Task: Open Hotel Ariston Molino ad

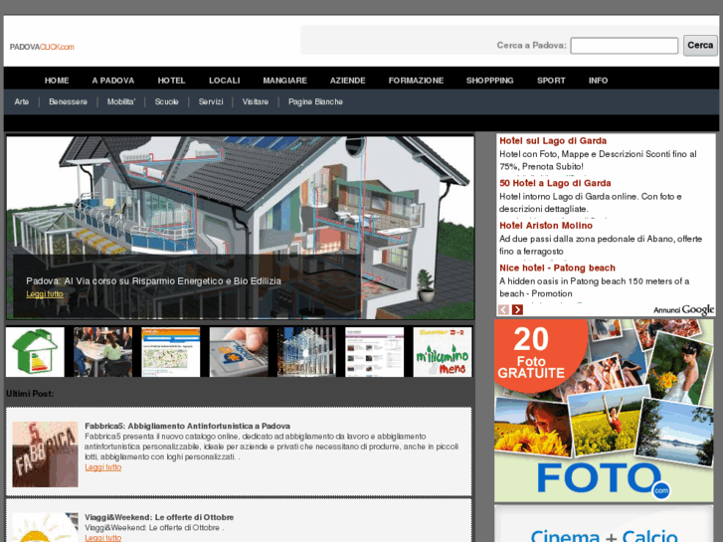Action: pos(546,226)
